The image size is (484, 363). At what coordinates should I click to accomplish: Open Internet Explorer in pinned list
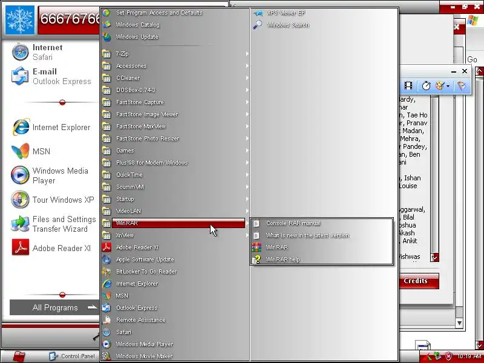point(51,127)
